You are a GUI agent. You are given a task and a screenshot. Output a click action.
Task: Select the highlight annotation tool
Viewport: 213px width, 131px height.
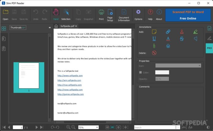pyautogui.click(x=196, y=32)
